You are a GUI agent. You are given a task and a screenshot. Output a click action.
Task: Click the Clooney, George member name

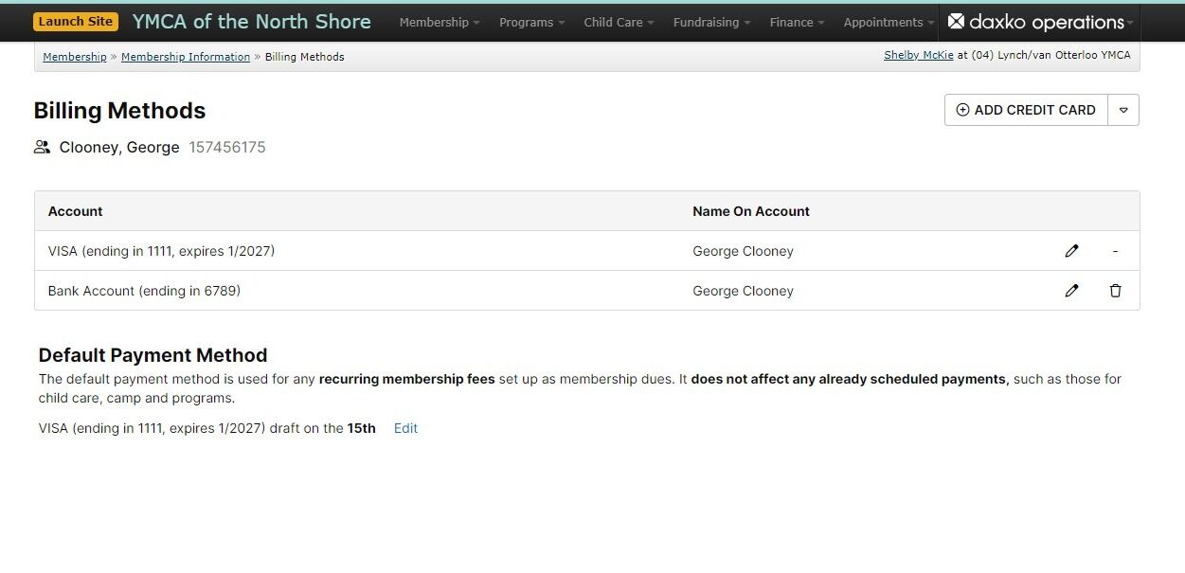pos(119,147)
